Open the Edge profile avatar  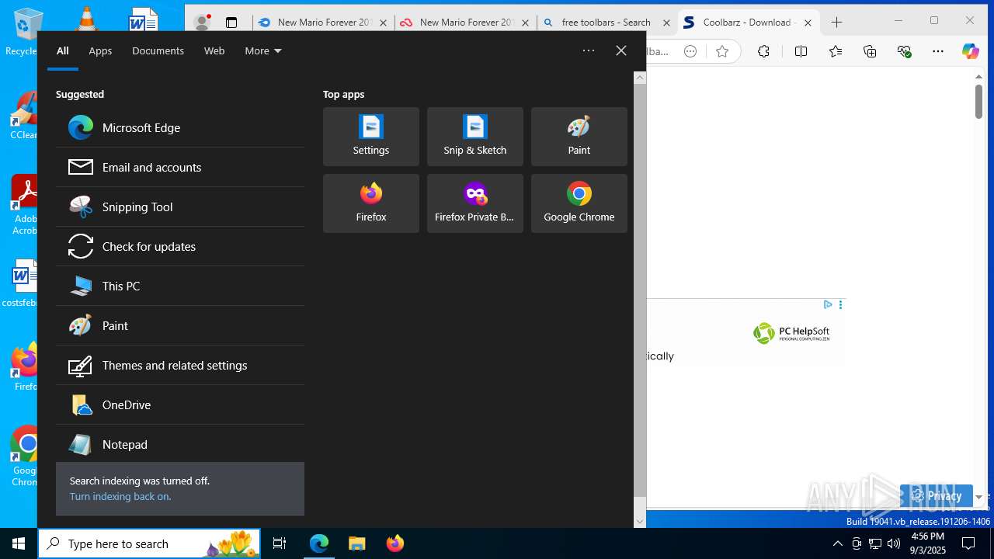point(202,23)
